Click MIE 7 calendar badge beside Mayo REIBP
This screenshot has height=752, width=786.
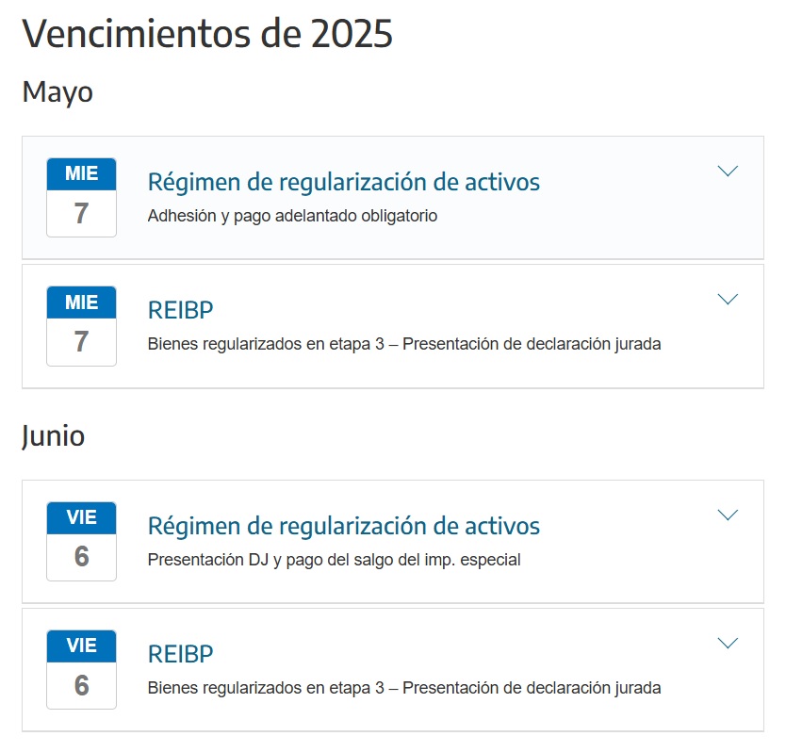pos(81,326)
